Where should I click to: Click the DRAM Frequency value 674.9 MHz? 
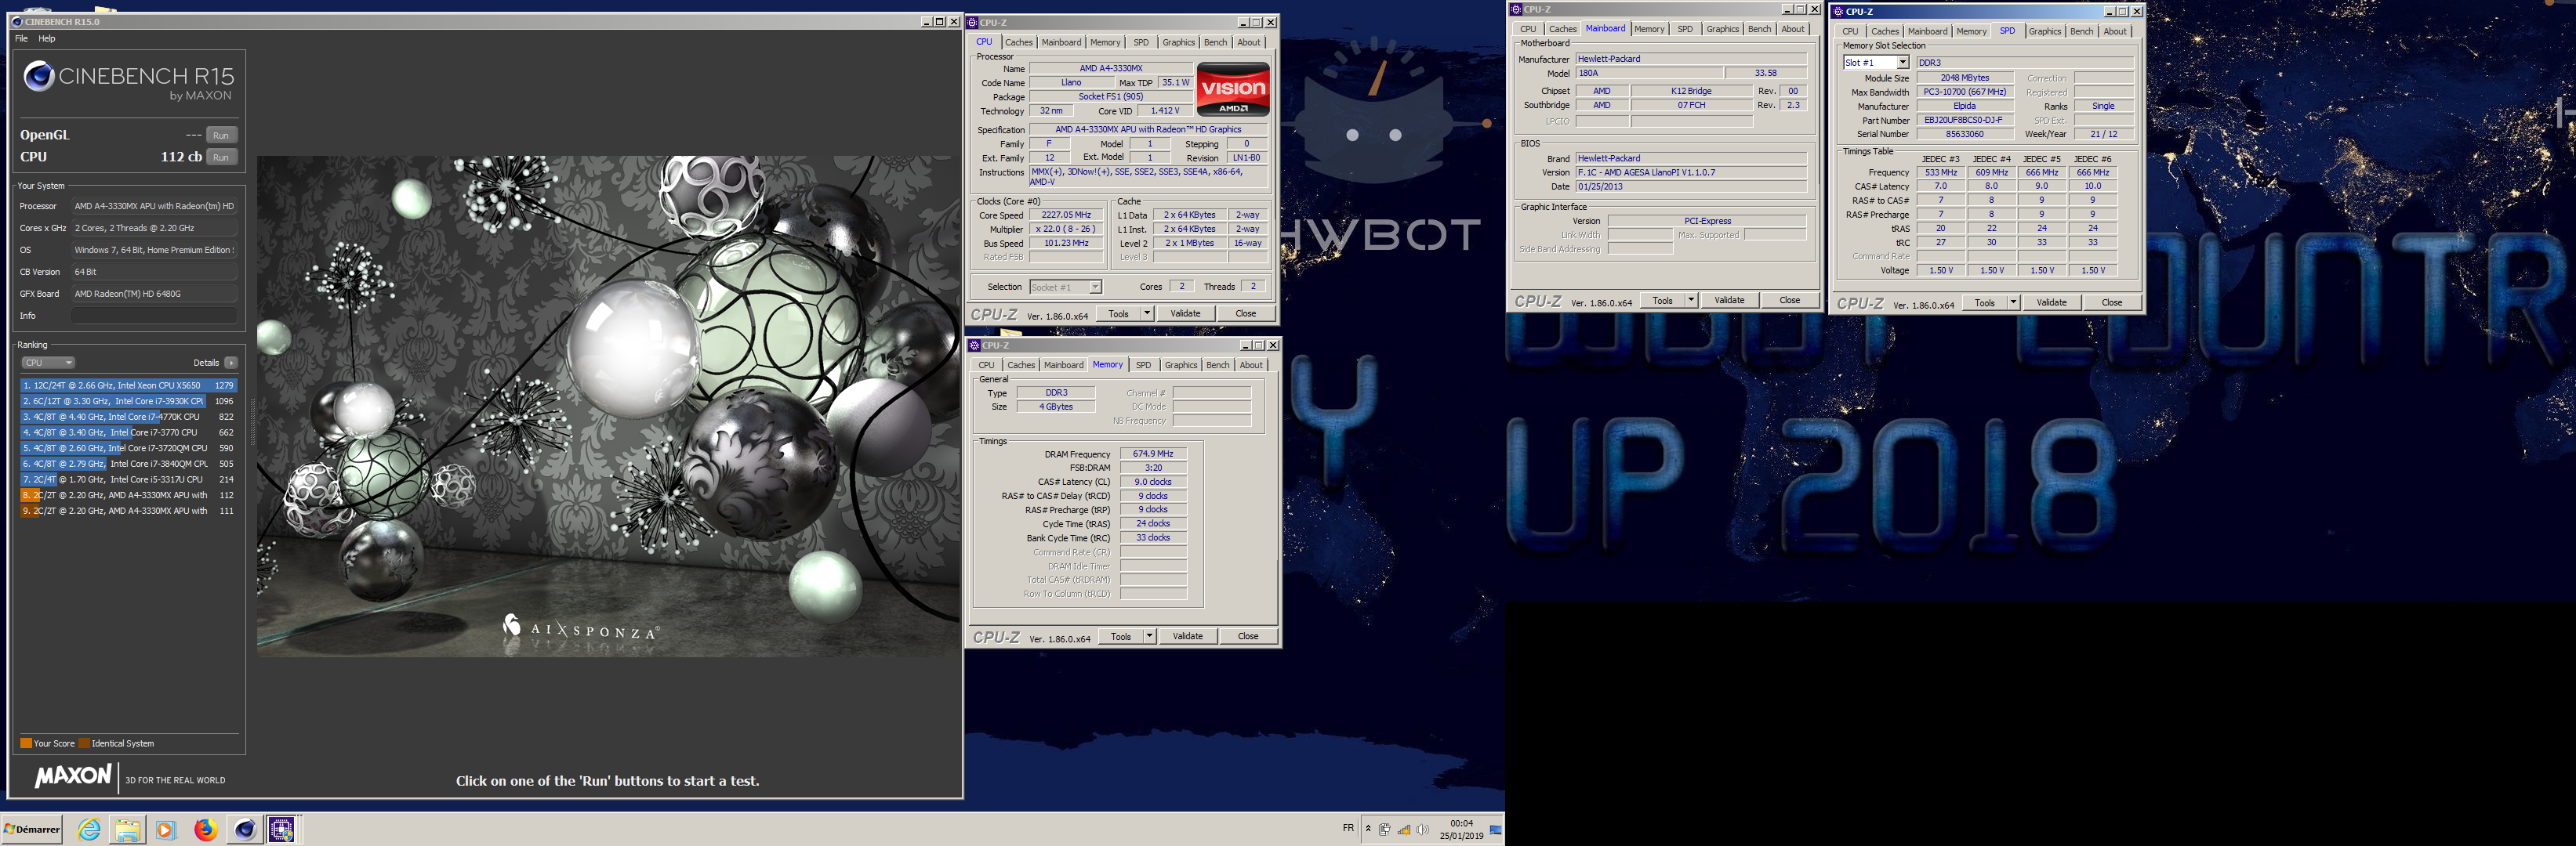coord(1153,454)
